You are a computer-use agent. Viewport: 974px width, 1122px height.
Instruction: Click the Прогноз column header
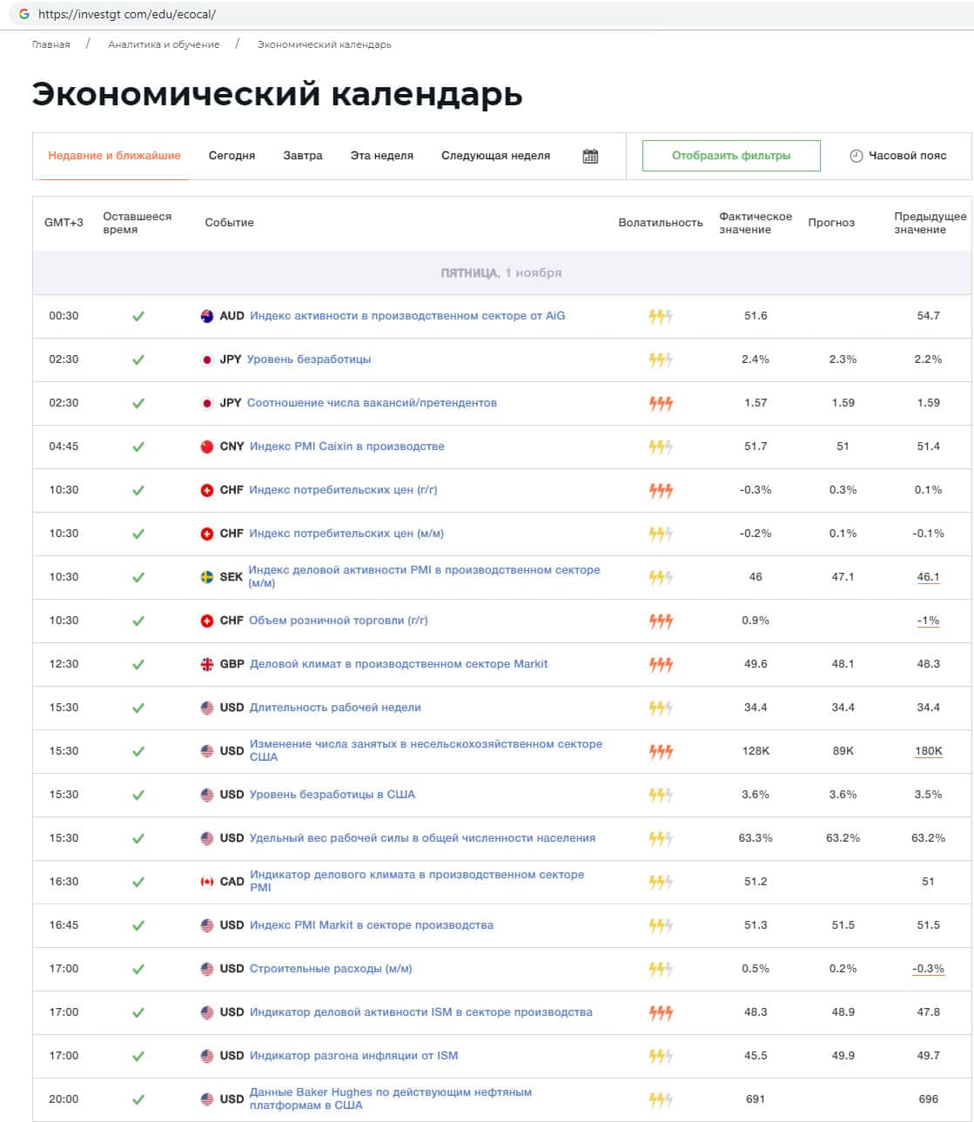[831, 223]
